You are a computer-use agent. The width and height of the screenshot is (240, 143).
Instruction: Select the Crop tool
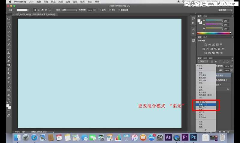point(9,36)
